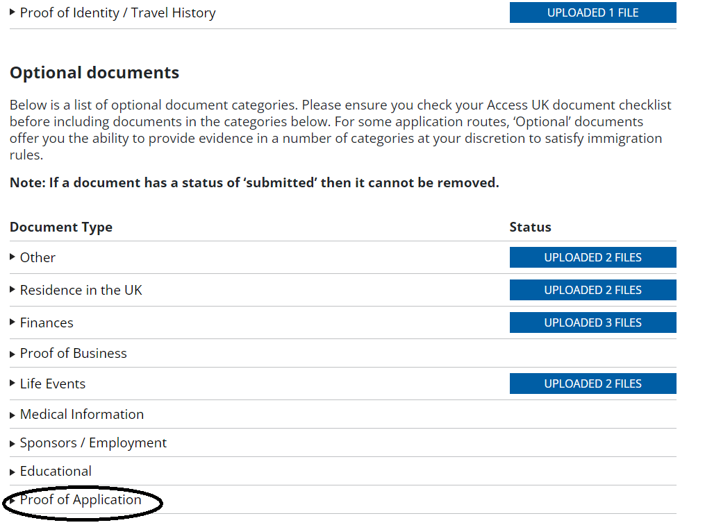Viewport: 705px width, 525px height.
Task: Expand the Proof of Business section
Action: (73, 353)
